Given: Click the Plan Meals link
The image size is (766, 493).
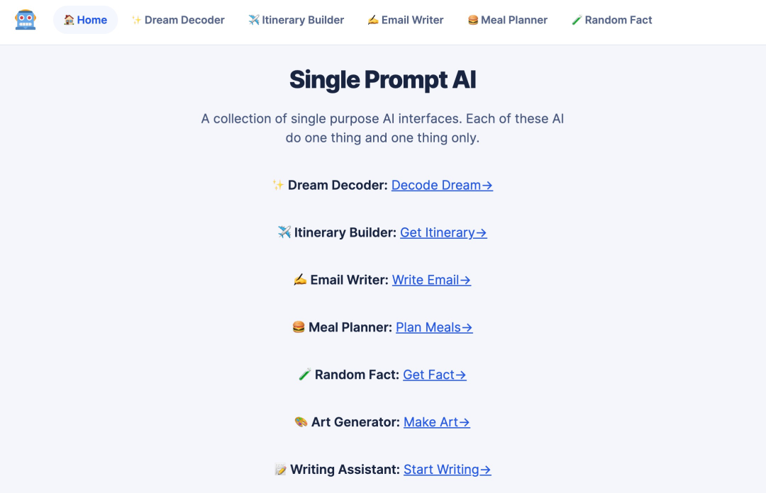Looking at the screenshot, I should click(434, 327).
